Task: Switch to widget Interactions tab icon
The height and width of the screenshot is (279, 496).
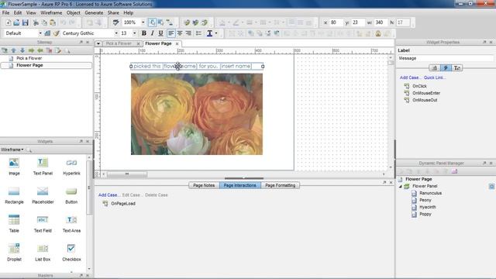Action: [446, 67]
